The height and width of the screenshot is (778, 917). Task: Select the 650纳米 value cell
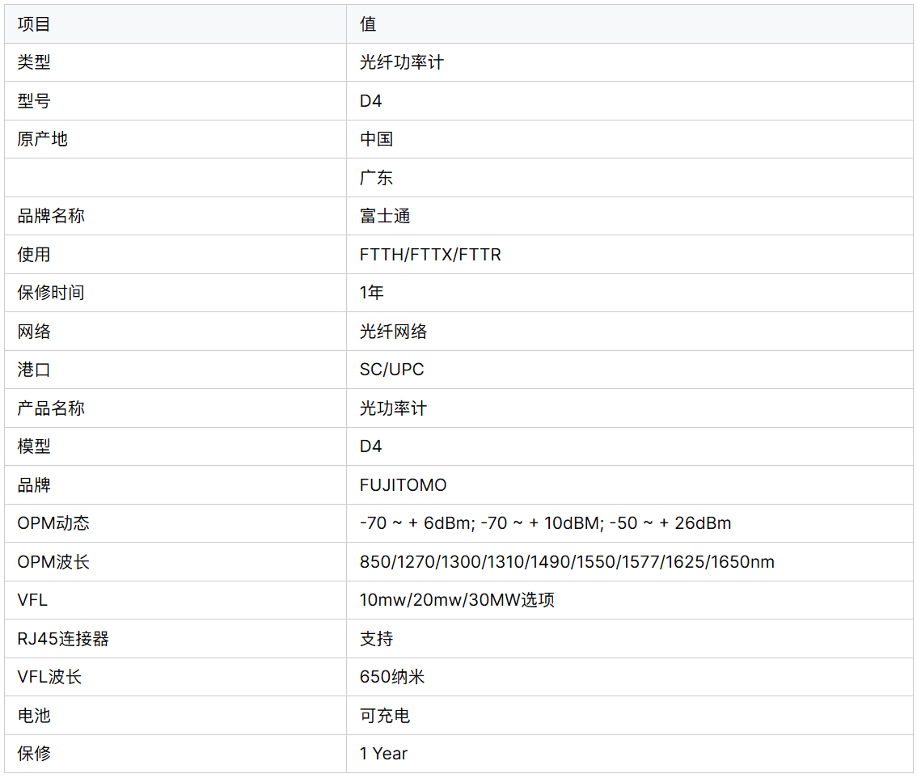pyautogui.click(x=392, y=677)
